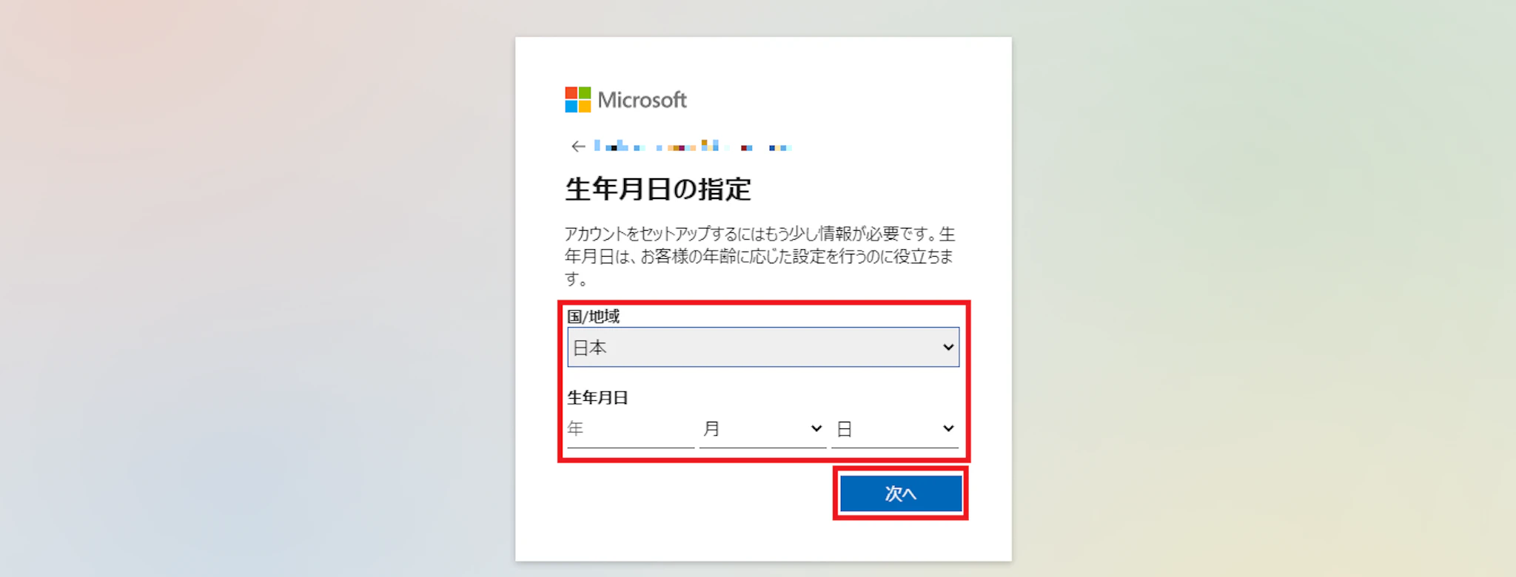Click the account setup description paragraph
The height and width of the screenshot is (577, 1516).
(760, 256)
